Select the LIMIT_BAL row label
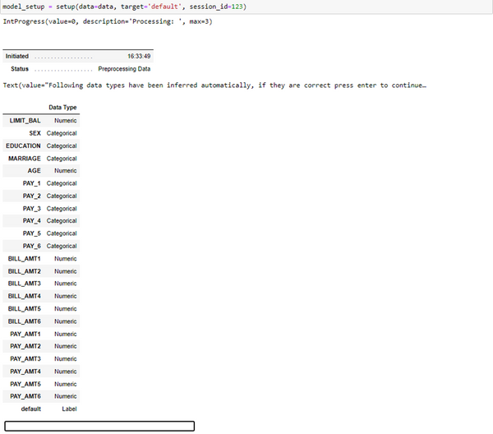Screen dimensions: 493x434 coord(25,120)
